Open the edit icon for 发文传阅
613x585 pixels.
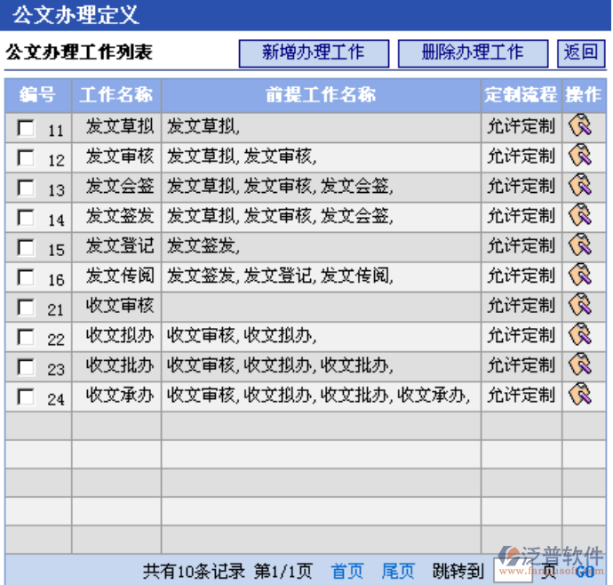[580, 276]
